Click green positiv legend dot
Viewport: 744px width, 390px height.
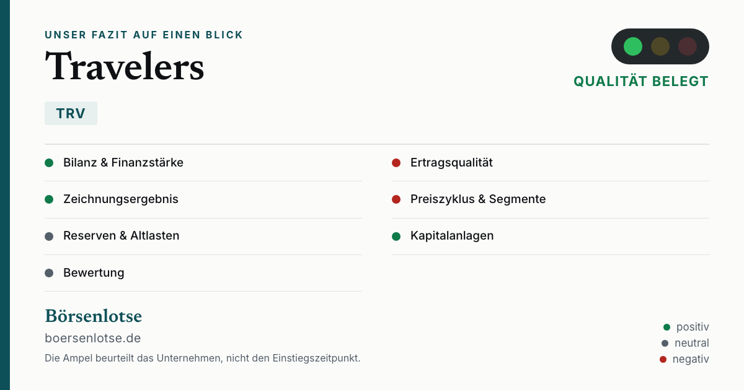(x=666, y=327)
